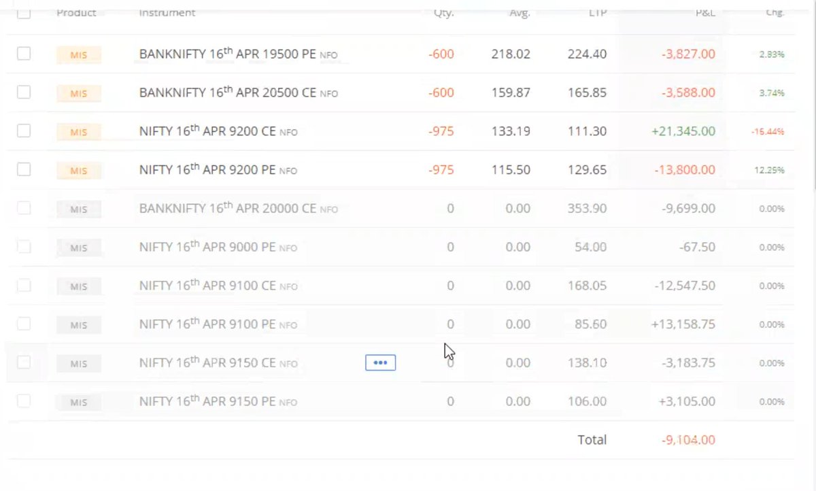Select instrument BANKNIFTY 16th APR 19500 PE
Screen dimensions: 816x491
click(239, 53)
